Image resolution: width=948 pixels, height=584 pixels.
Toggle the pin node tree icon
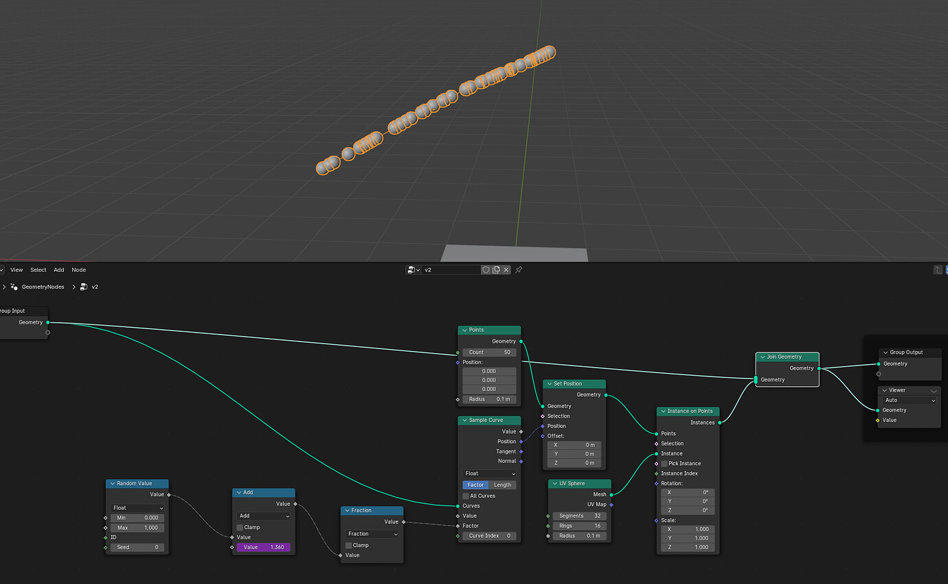[519, 270]
